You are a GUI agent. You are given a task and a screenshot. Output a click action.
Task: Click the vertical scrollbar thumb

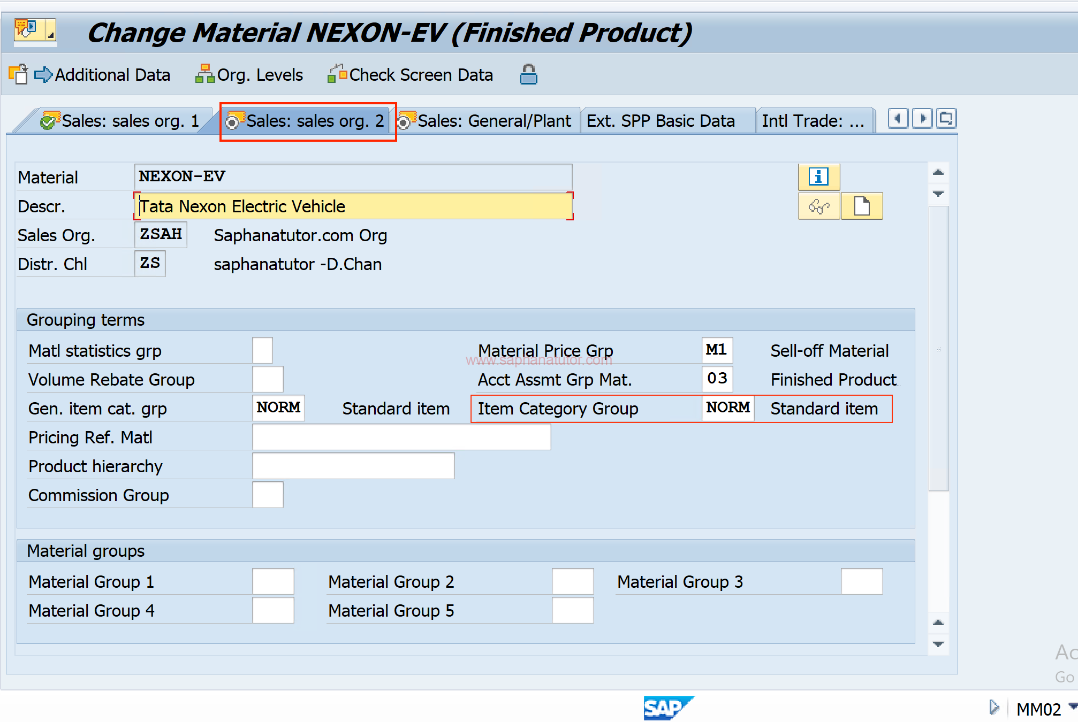938,348
